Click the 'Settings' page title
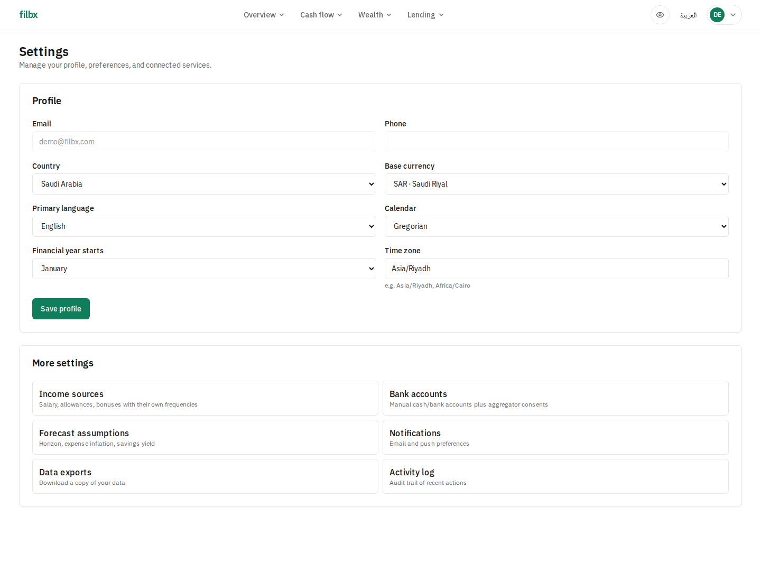The height and width of the screenshot is (571, 761). [x=44, y=52]
